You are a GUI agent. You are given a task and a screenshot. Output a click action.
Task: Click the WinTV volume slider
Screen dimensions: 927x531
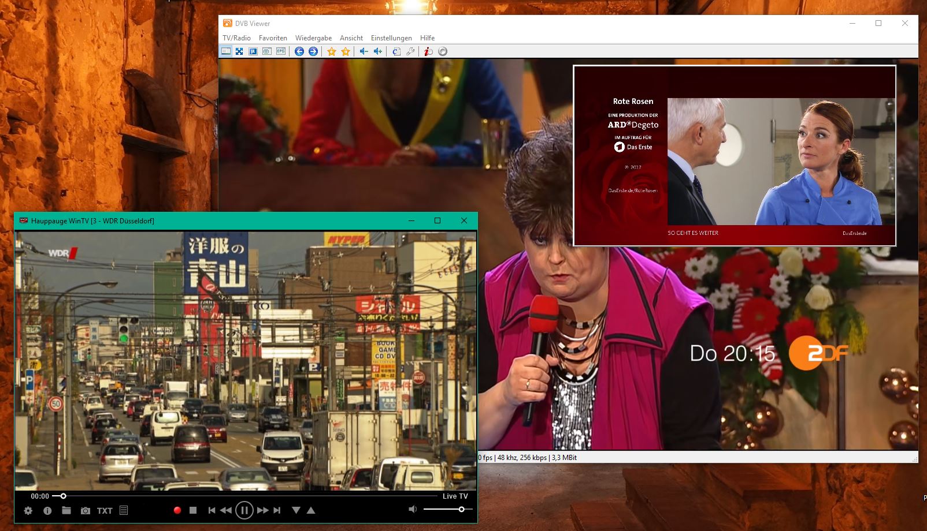[x=448, y=509]
